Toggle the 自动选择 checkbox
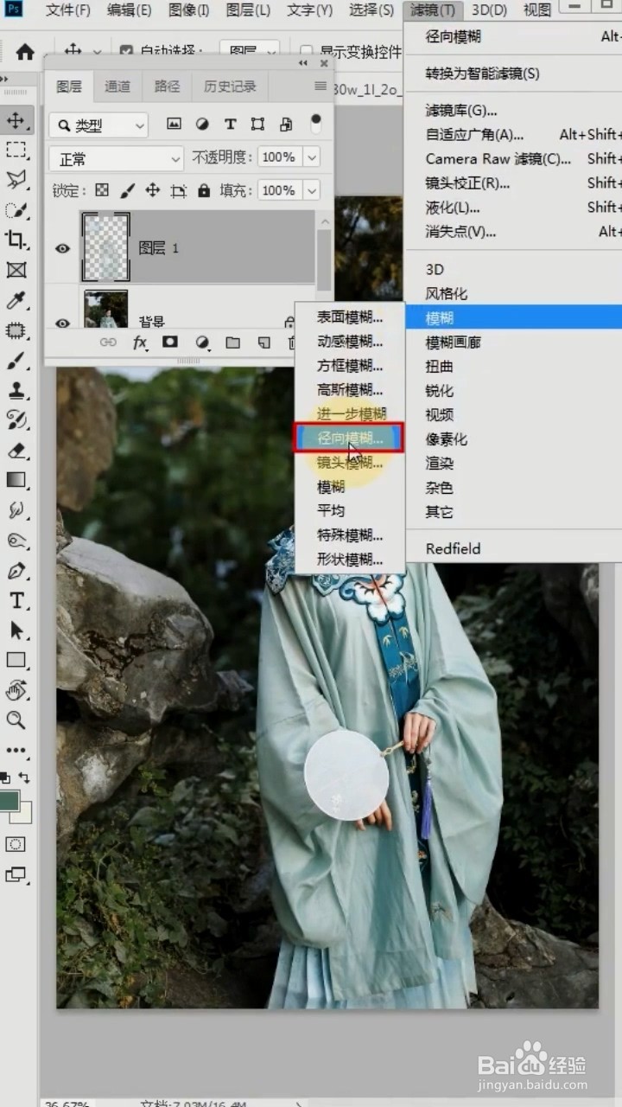 pyautogui.click(x=127, y=51)
